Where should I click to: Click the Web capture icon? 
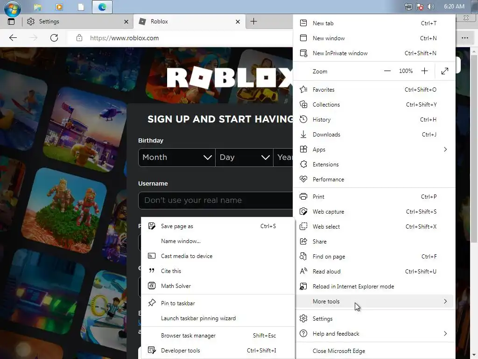pyautogui.click(x=303, y=212)
